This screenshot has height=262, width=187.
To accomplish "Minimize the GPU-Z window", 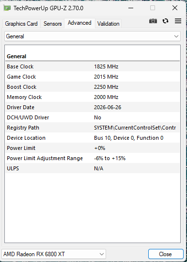I will [131, 8].
